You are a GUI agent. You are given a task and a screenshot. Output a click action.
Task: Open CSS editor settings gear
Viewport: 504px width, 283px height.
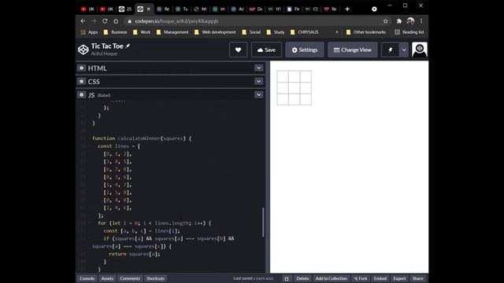81,82
